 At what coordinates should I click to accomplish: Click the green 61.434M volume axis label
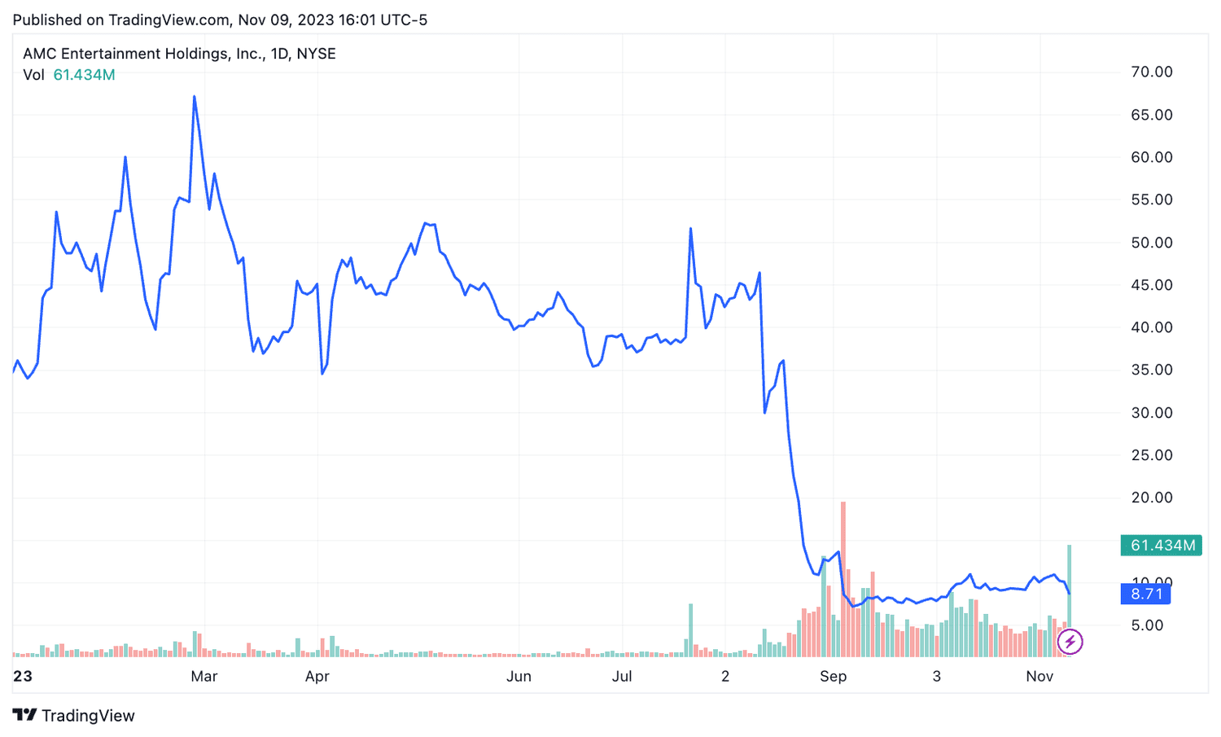1162,545
